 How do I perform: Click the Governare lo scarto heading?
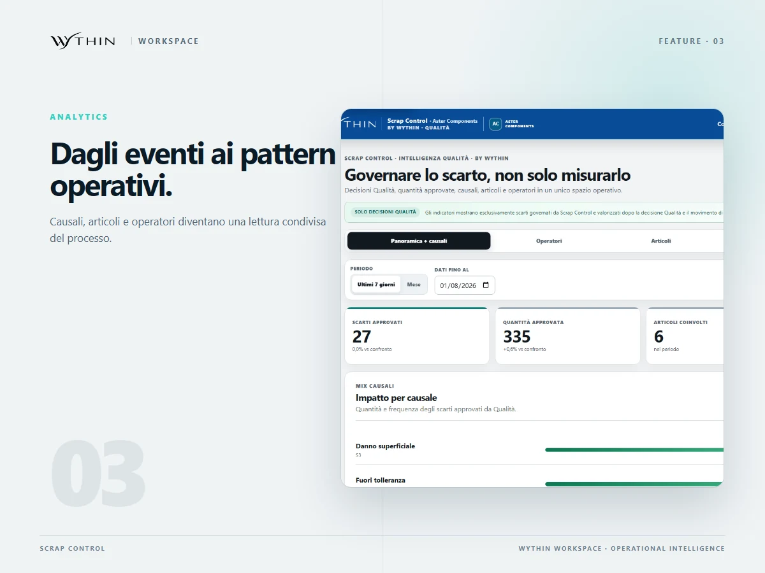[x=488, y=175]
